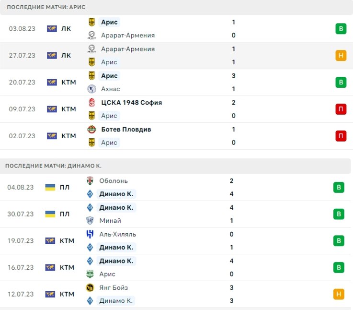Open the Ахнас team link
Viewport: 353px width, 310px height.
111,89
